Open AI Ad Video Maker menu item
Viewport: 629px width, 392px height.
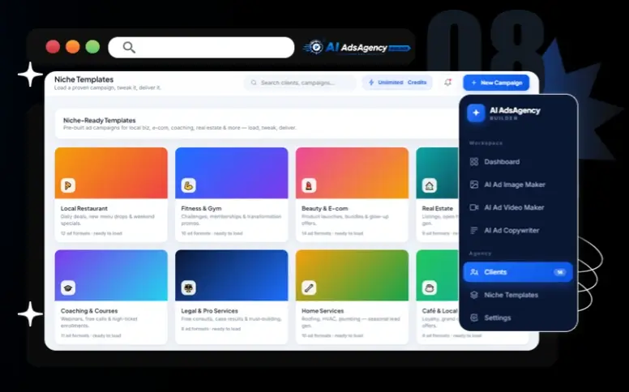click(x=517, y=207)
